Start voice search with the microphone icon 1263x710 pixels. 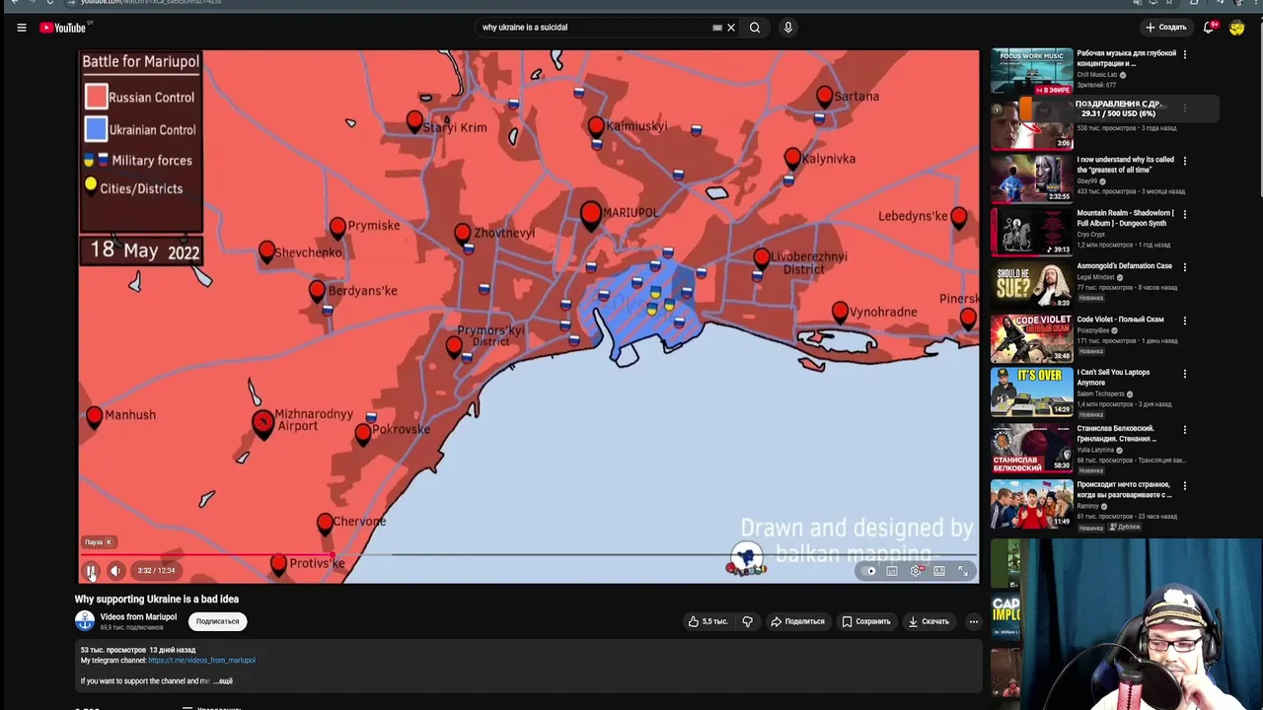coord(787,28)
